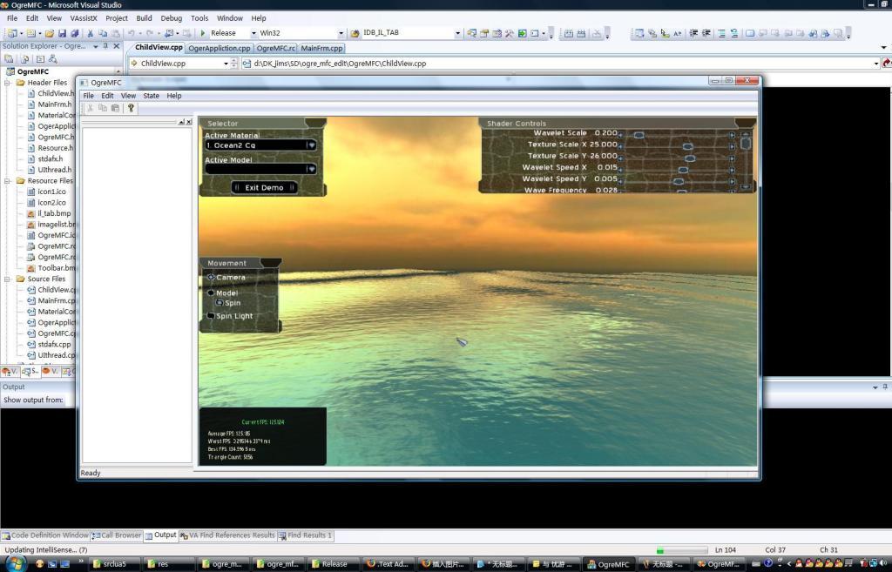Switch to the OgerAppliction.cpp editor tab

click(x=219, y=49)
